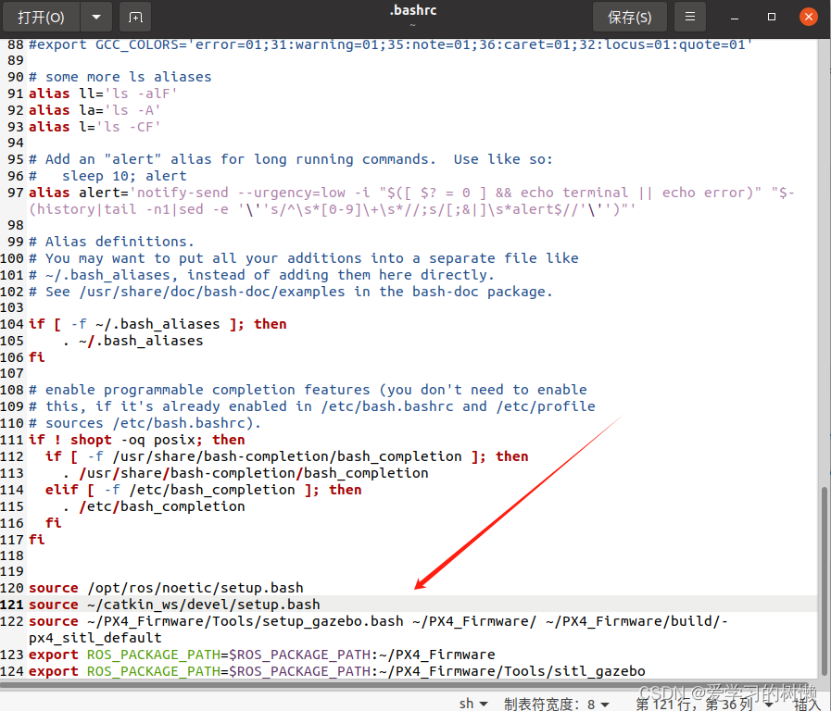Open the 'sh' syntax language selector

[x=472, y=703]
